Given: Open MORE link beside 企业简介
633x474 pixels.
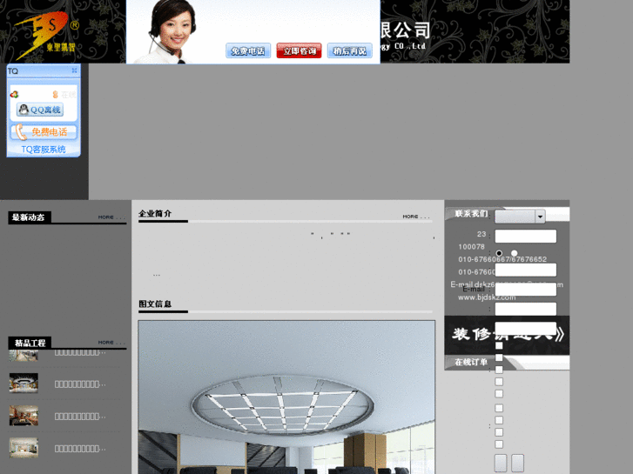Looking at the screenshot, I should tap(416, 217).
